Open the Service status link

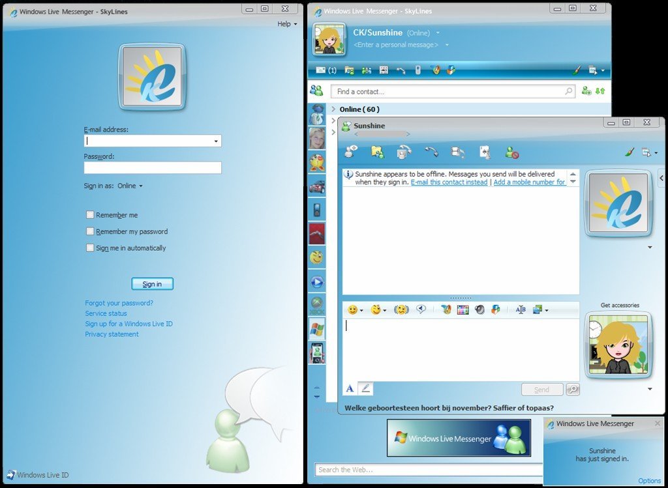pyautogui.click(x=106, y=313)
